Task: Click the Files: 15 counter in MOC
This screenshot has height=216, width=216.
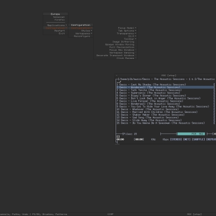Action: click(x=130, y=134)
